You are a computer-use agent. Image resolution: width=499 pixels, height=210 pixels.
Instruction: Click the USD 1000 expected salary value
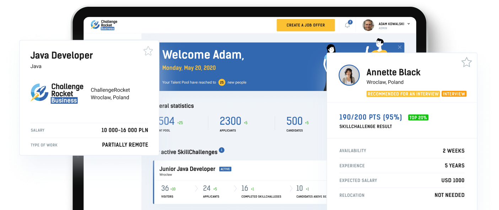pyautogui.click(x=453, y=181)
